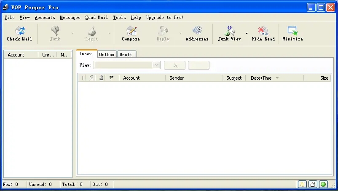The image size is (338, 191).
Task: Switch to the Draft tab
Action: [126, 54]
